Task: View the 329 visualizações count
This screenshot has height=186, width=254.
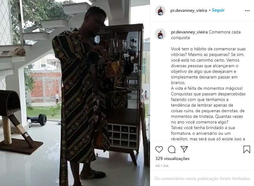Action: (172, 158)
